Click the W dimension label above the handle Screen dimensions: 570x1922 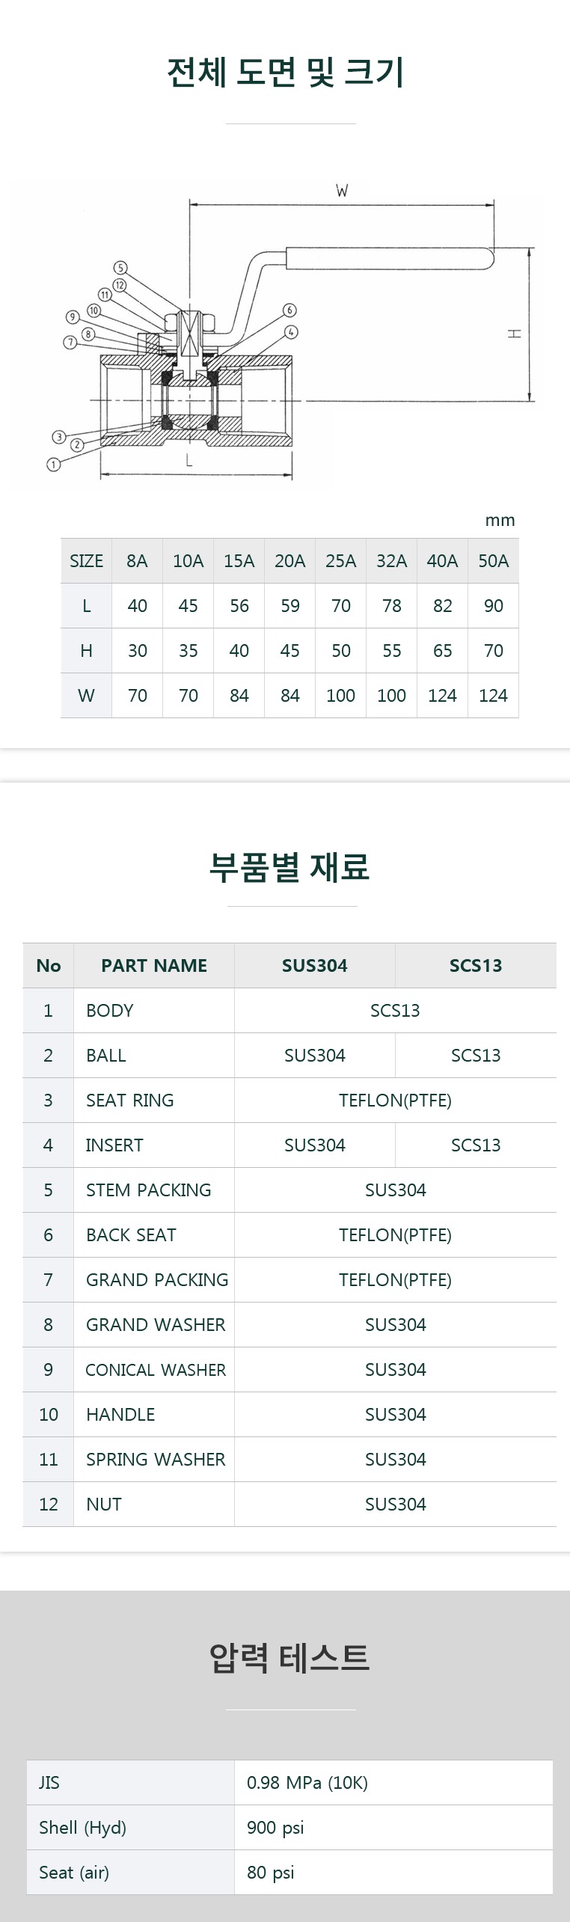pos(342,192)
